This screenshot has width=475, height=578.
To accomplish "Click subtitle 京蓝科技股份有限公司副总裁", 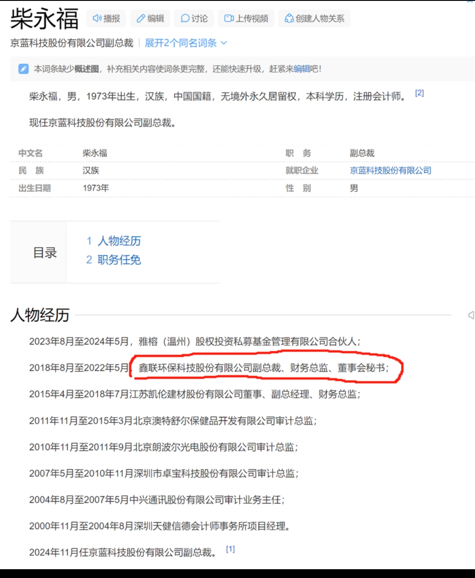I will tap(72, 43).
